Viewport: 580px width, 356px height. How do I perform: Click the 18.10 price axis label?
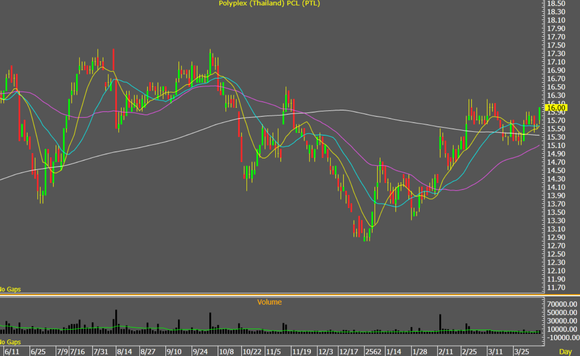pos(556,20)
